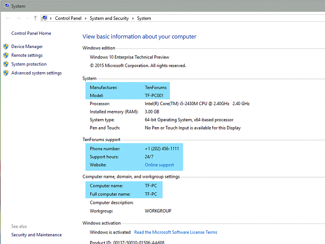
Task: Open recent locations dropdown arrow
Action: 27,19
